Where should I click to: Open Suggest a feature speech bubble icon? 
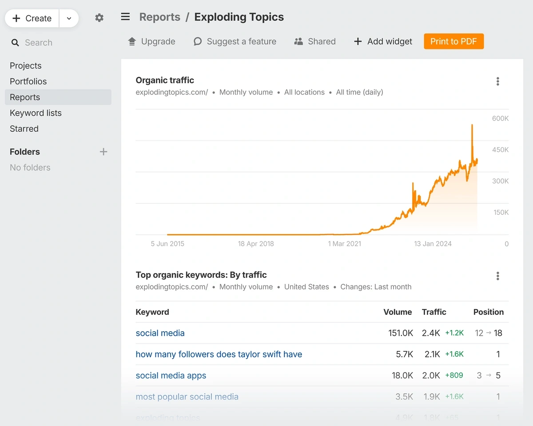click(197, 41)
